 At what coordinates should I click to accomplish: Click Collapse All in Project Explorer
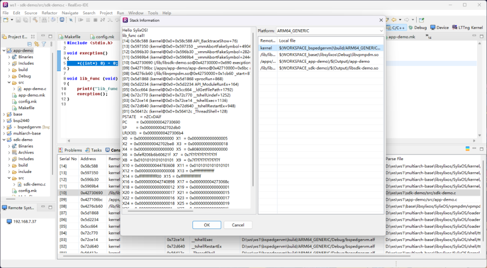(x=29, y=44)
